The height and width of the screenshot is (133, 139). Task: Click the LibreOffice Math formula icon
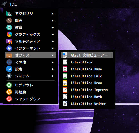tap(65, 97)
